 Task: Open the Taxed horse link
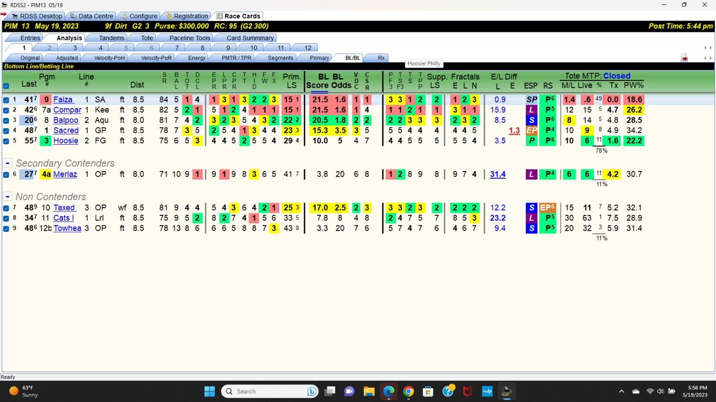tap(64, 208)
